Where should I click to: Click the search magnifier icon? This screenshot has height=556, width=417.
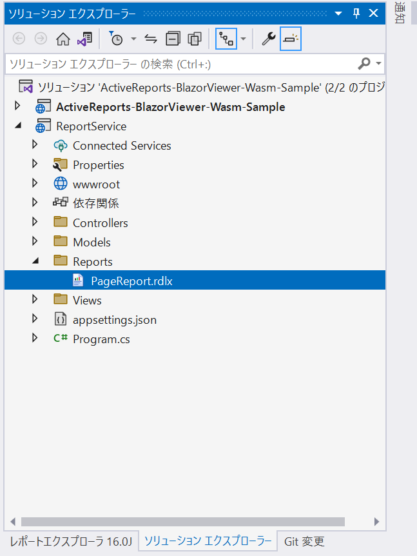(x=364, y=64)
